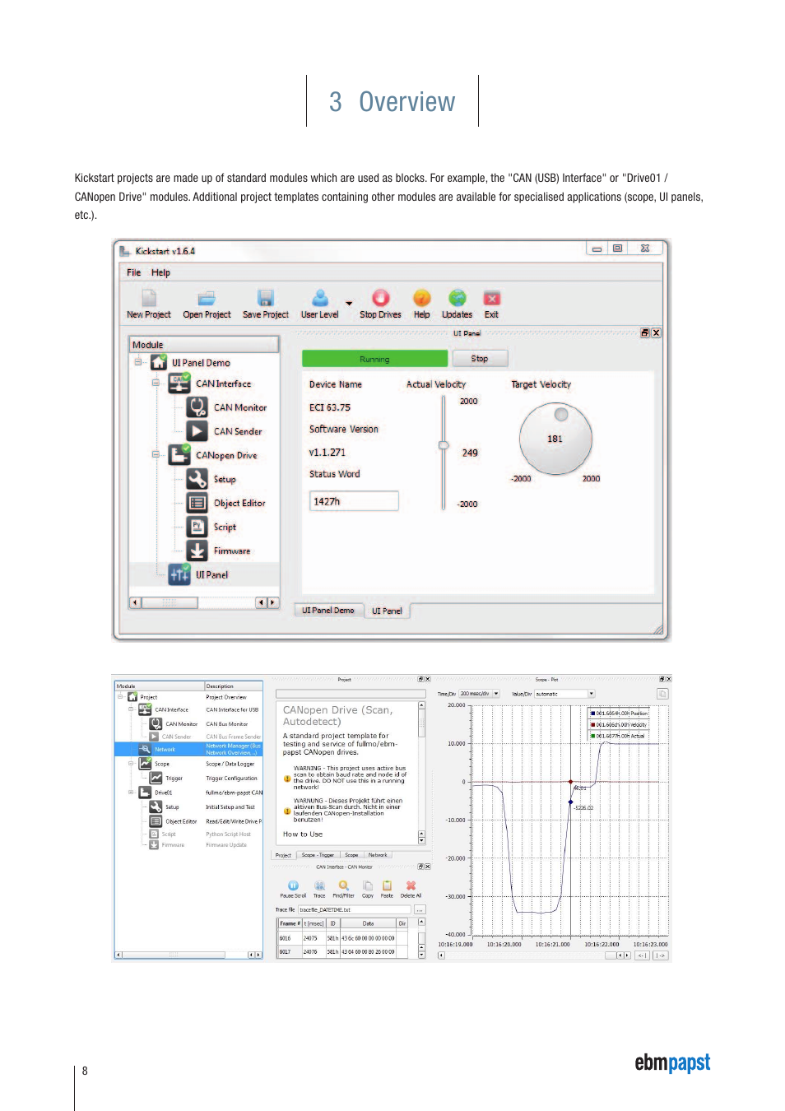
Task: Select Firmware in the Kickstart v1.6.4 tree
Action: point(219,551)
